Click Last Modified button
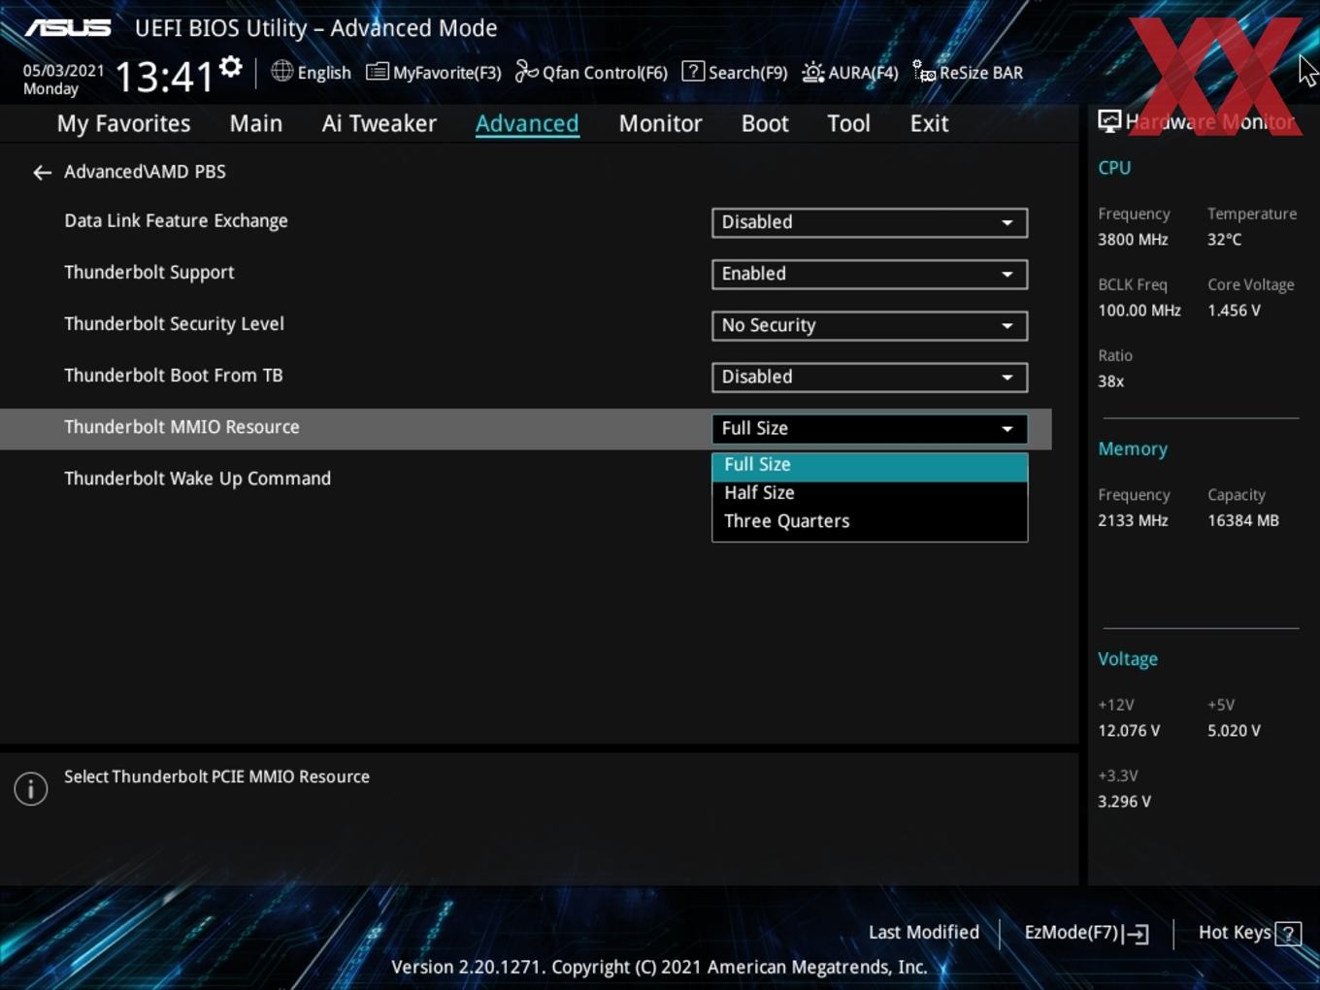This screenshot has height=990, width=1320. 923,933
